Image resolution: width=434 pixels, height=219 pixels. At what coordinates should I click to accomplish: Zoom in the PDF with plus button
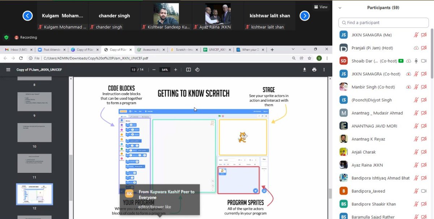176,70
